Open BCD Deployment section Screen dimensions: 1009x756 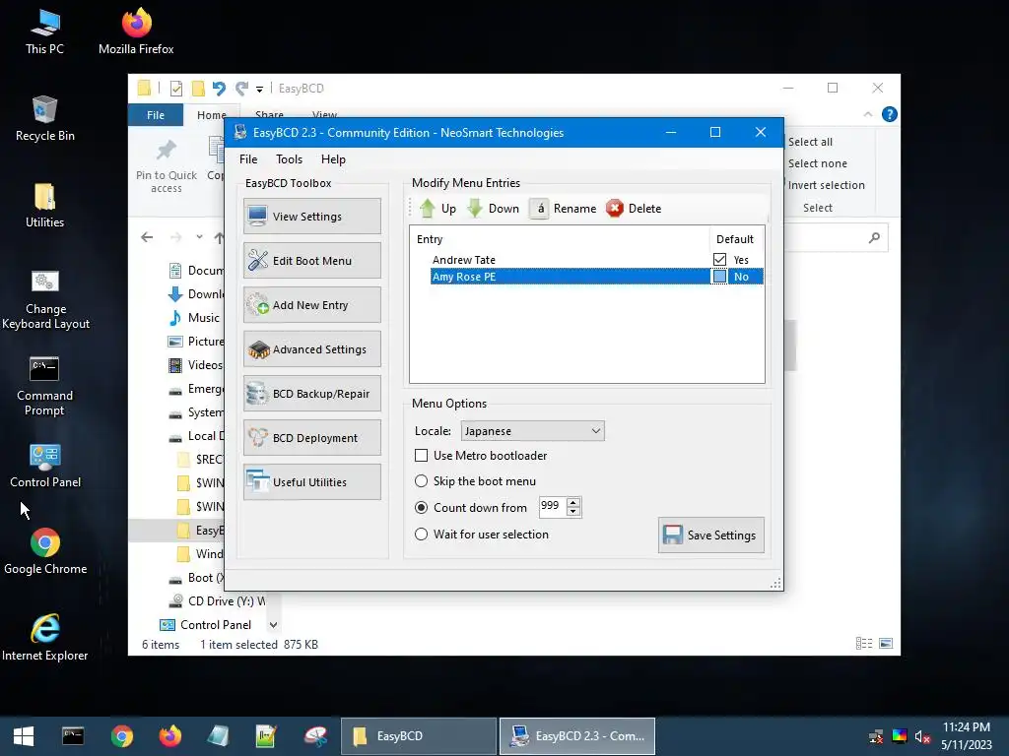coord(312,438)
